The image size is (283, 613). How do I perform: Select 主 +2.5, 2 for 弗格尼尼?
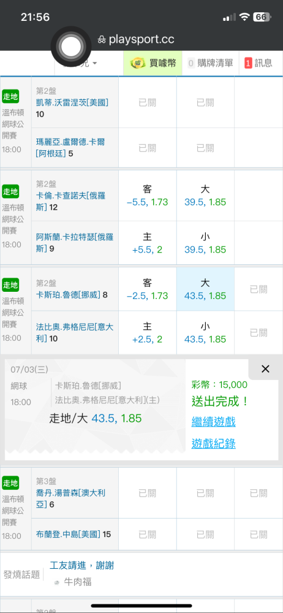(x=148, y=333)
